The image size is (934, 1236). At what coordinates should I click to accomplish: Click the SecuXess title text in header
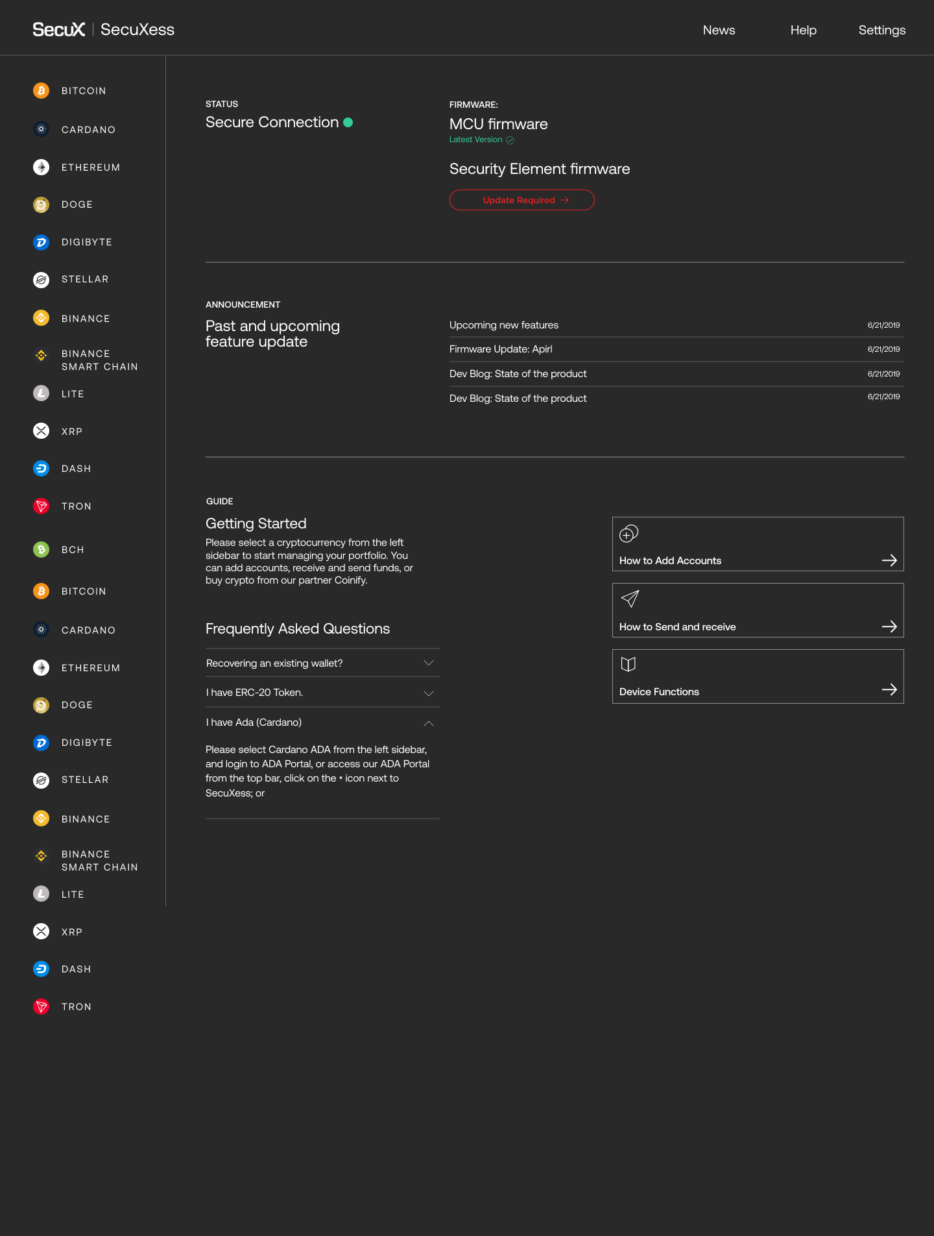(x=138, y=29)
